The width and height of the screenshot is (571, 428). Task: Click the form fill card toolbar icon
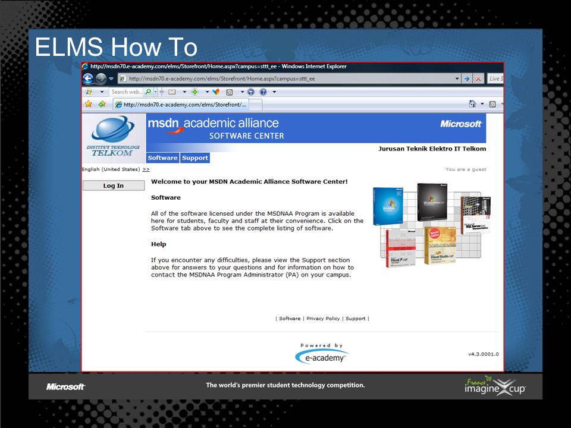172,92
